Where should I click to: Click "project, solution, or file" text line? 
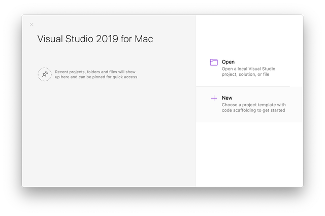click(245, 75)
